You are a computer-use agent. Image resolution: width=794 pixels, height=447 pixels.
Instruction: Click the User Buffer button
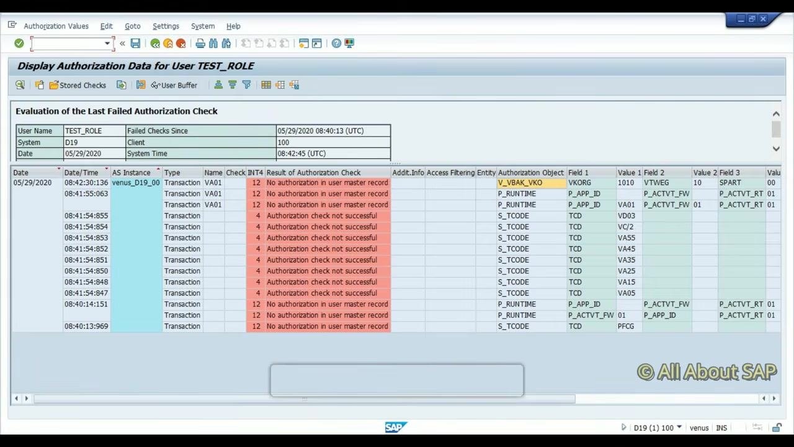(174, 85)
